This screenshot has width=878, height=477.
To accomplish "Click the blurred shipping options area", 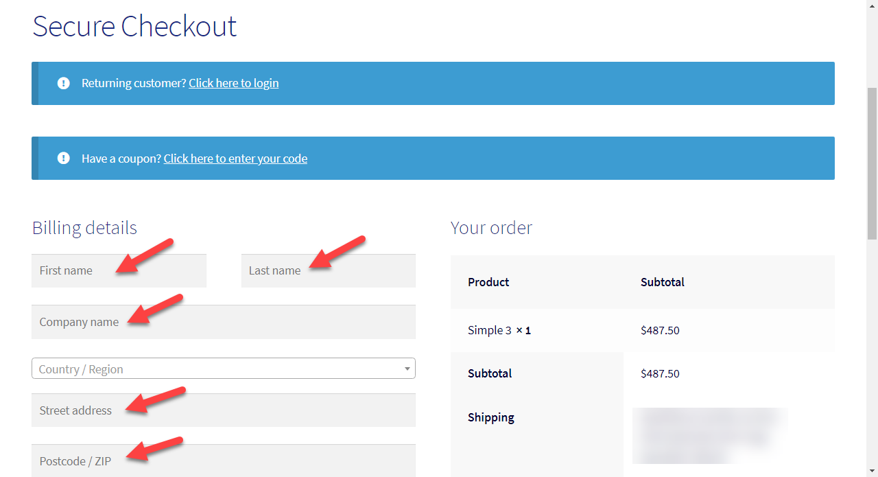I will coord(710,436).
